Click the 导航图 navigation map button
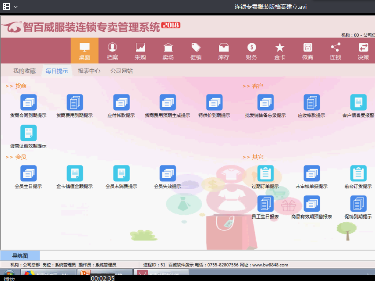The image size is (375, 281). [x=19, y=255]
